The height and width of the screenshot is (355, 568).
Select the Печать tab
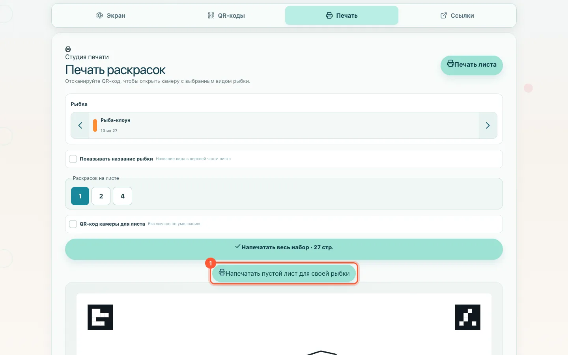(x=342, y=15)
